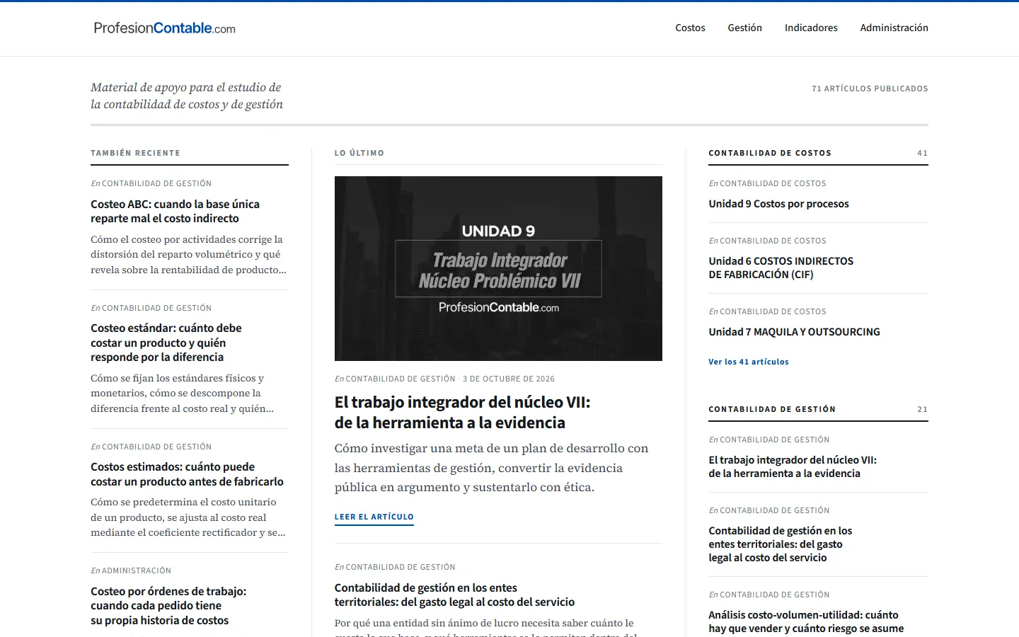Open the 'Contabilidad de Gestión' section heading
Screen dimensions: 1019x637
click(772, 409)
